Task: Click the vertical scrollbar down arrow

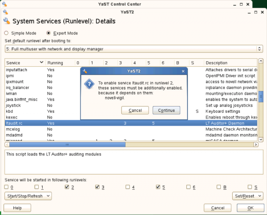Action: point(261,139)
